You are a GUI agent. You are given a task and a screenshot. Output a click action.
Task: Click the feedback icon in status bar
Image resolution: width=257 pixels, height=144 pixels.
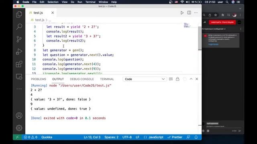188,137
